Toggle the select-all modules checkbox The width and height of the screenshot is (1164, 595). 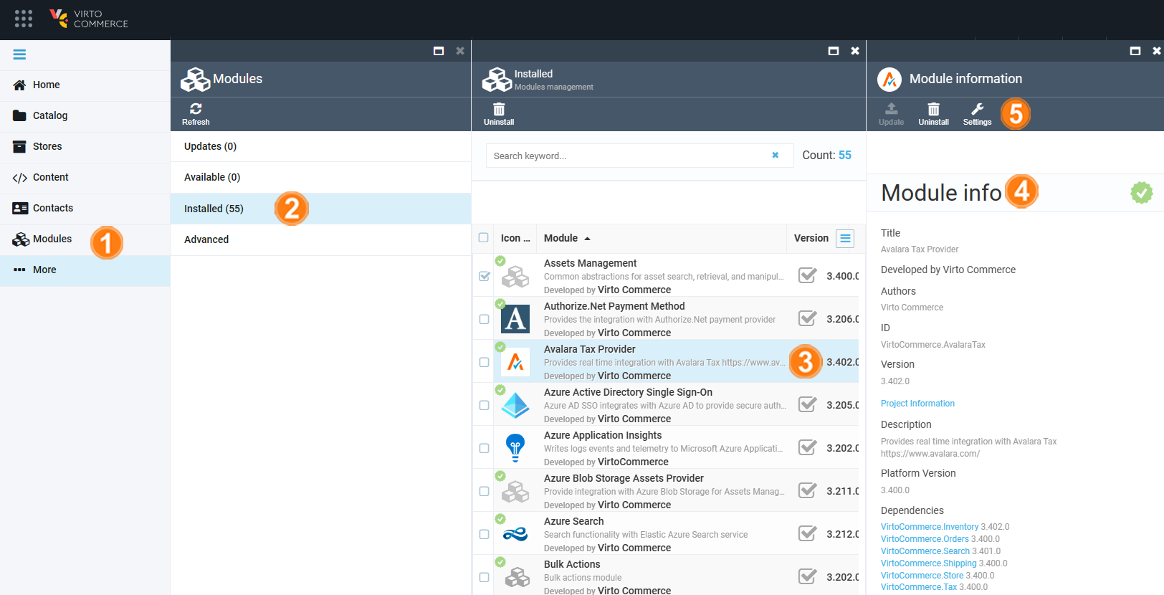484,237
